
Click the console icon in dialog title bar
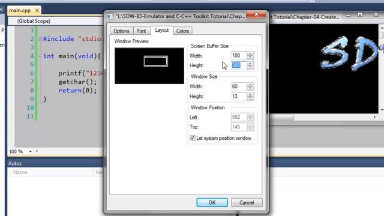pyautogui.click(x=110, y=16)
